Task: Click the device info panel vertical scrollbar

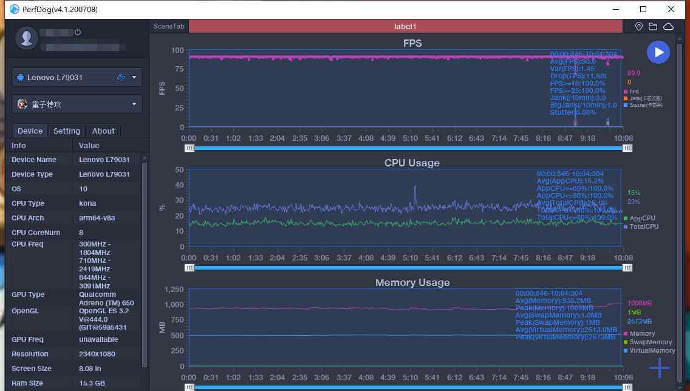Action: 145,261
